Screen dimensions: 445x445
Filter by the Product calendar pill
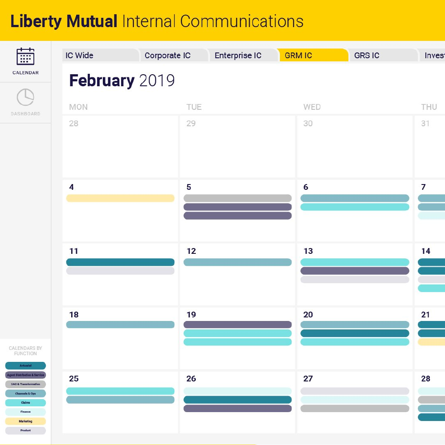[x=25, y=430]
